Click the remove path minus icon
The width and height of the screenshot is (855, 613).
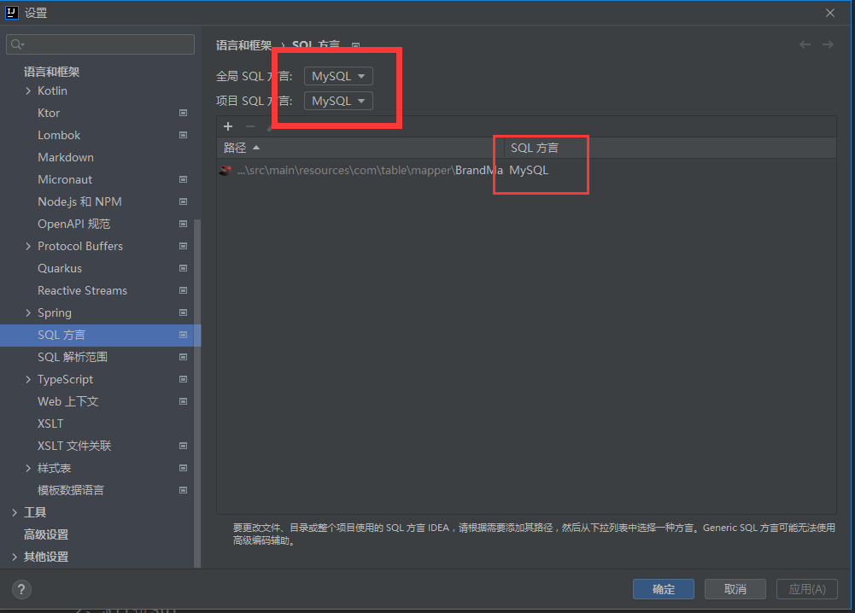tap(250, 126)
